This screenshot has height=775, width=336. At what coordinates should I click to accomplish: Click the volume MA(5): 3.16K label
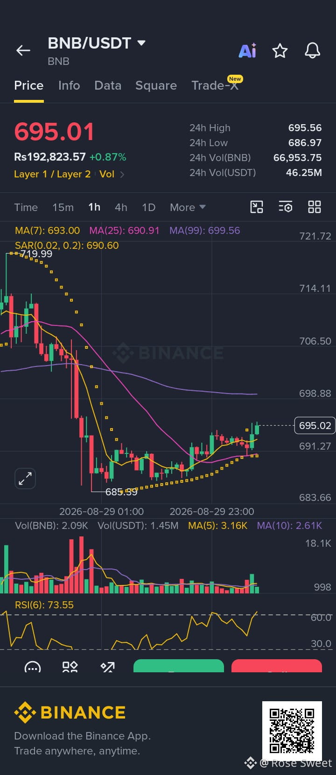tap(217, 526)
